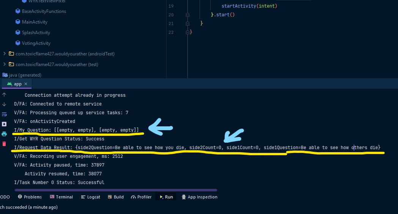The width and height of the screenshot is (398, 214).
Task: Clear console output with trash icon
Action: click(4, 144)
